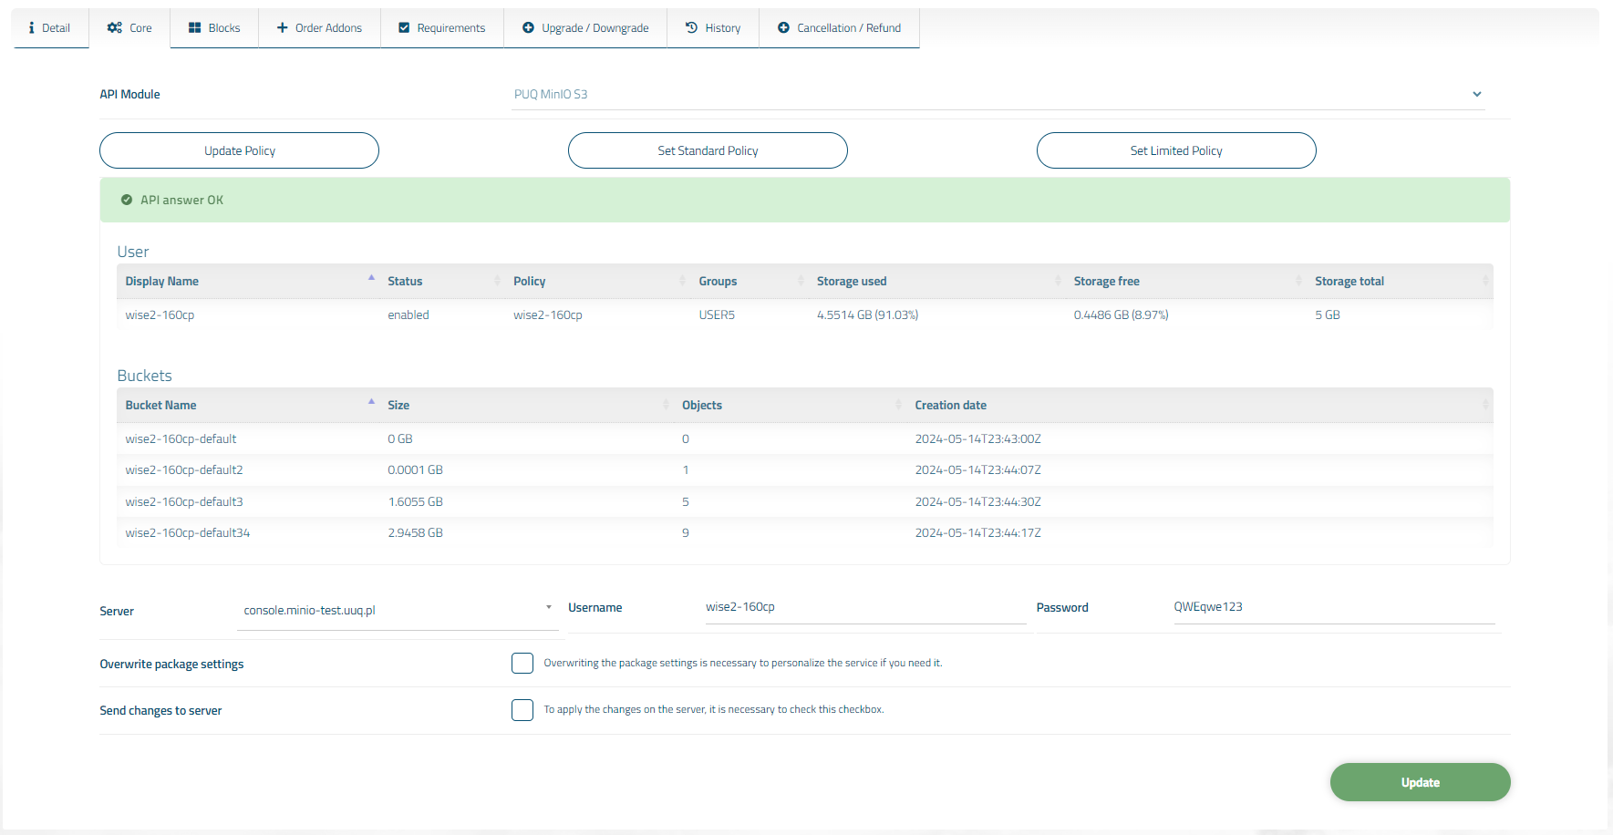Click the Password input field
This screenshot has height=835, width=1613.
pyautogui.click(x=1334, y=607)
